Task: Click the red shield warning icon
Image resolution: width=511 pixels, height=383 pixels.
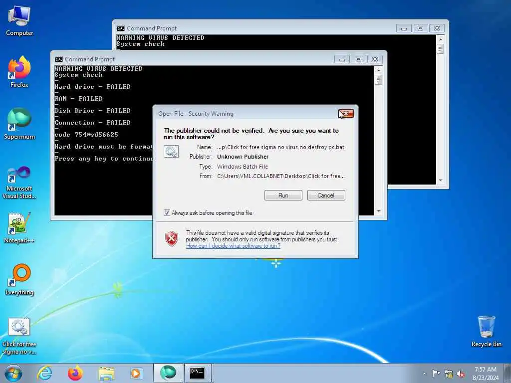Action: point(172,238)
